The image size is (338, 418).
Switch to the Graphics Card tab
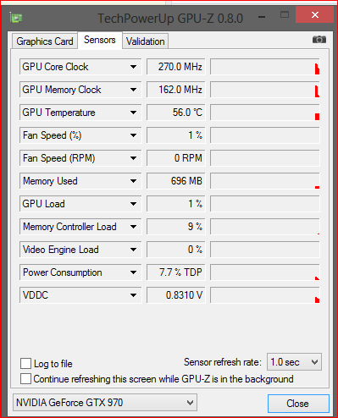45,41
